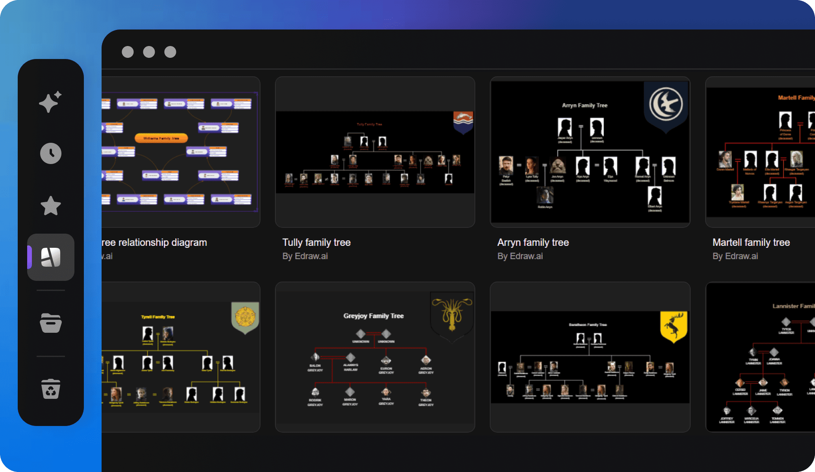
Task: Click 'By Edraw.ai' under Tully family tree
Action: [305, 256]
